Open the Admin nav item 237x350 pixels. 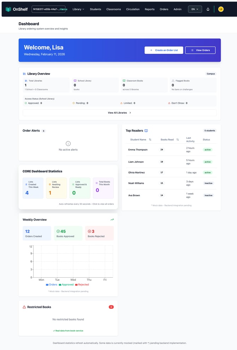178,9
